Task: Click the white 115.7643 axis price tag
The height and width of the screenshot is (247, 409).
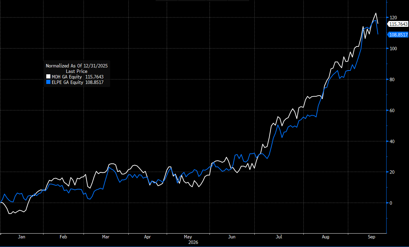Action: pos(398,24)
